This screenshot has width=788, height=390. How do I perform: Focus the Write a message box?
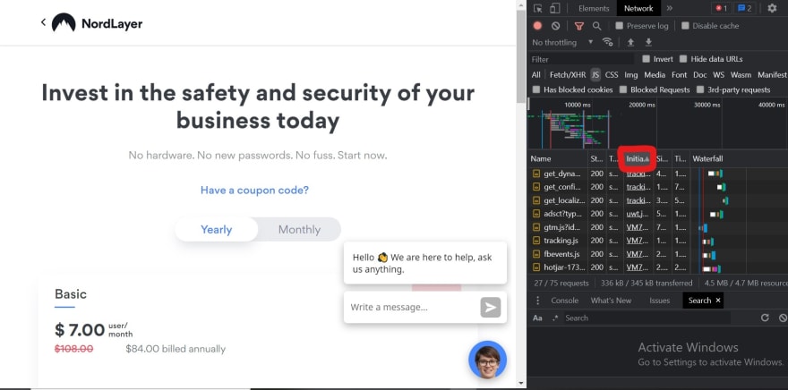tap(412, 307)
